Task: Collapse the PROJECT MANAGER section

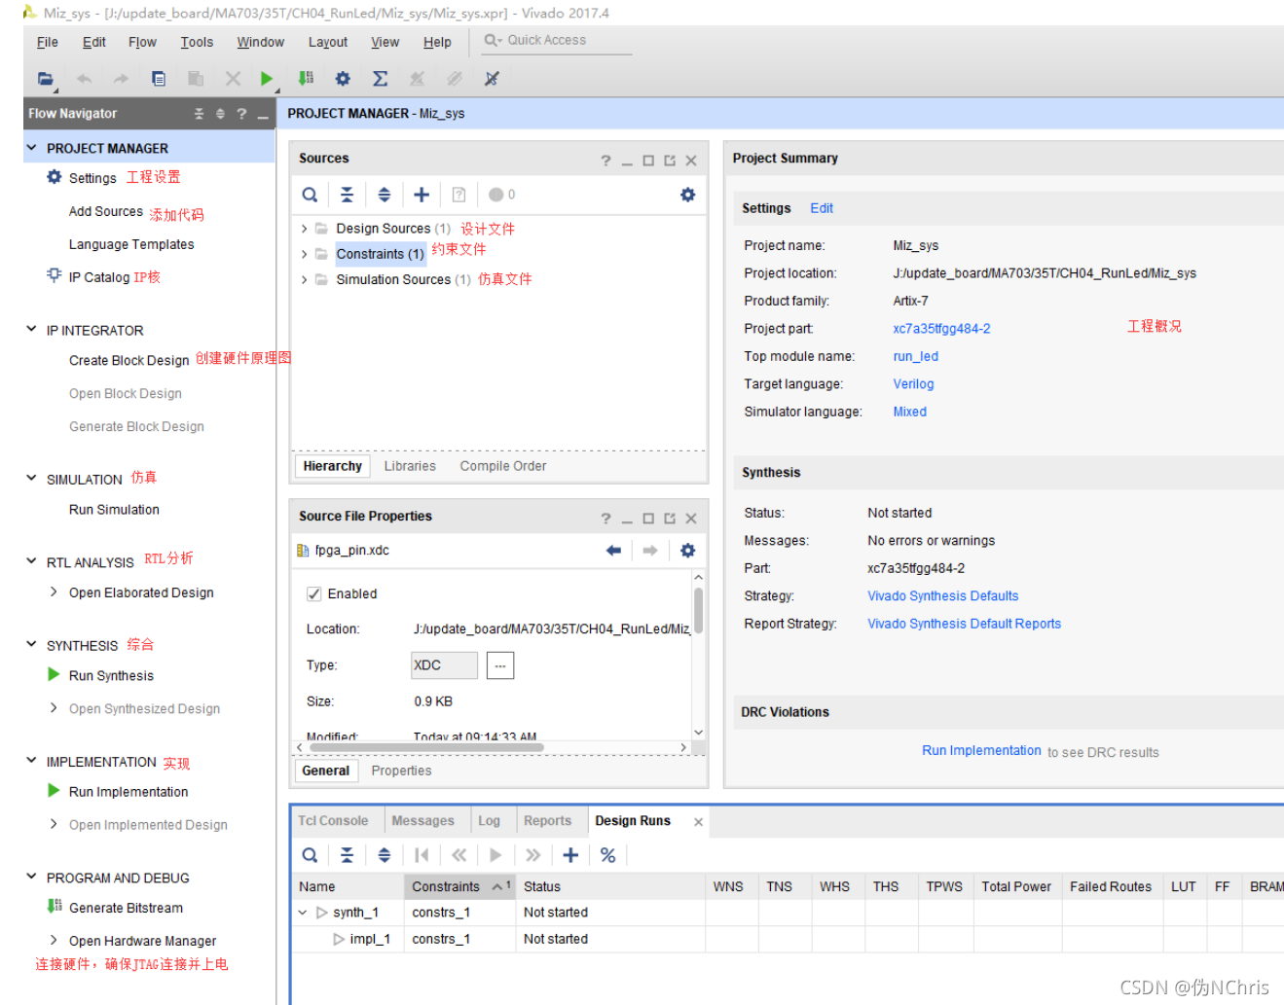Action: [32, 148]
